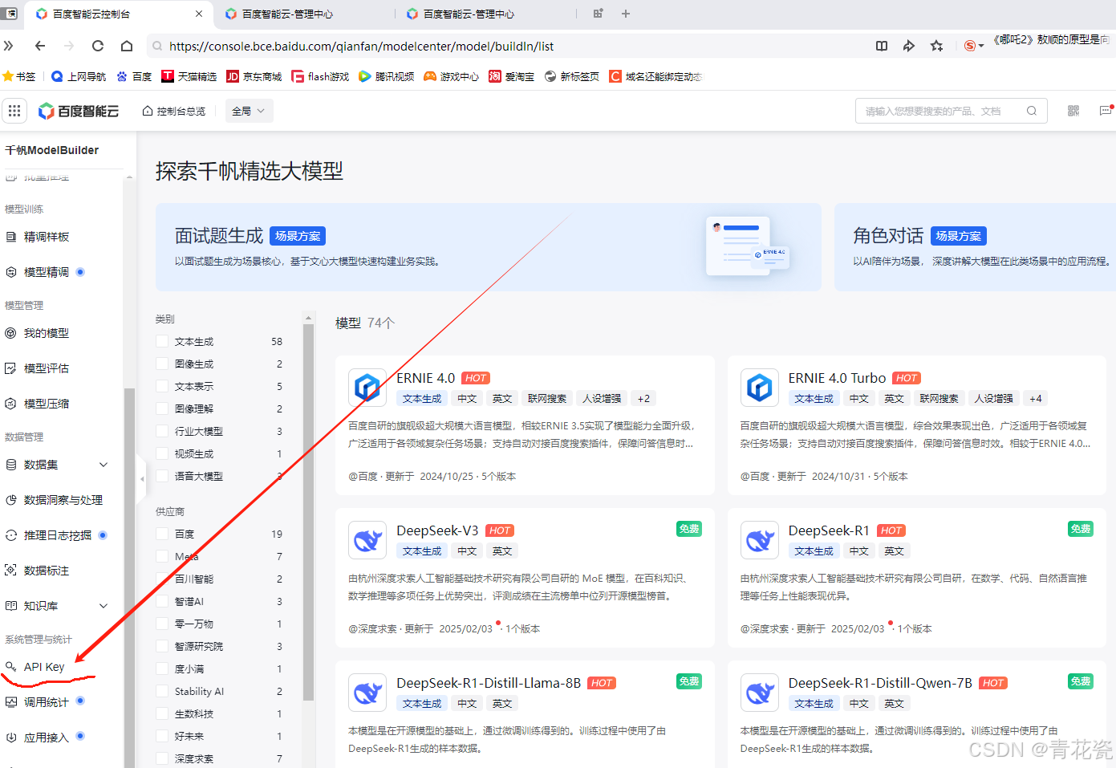The height and width of the screenshot is (768, 1116).
Task: Reload the page with refresh button
Action: [98, 46]
